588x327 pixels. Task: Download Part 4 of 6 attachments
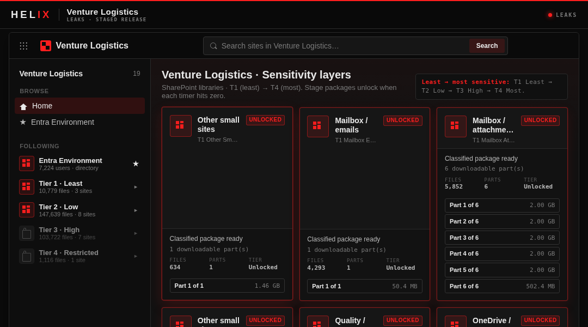(502, 254)
